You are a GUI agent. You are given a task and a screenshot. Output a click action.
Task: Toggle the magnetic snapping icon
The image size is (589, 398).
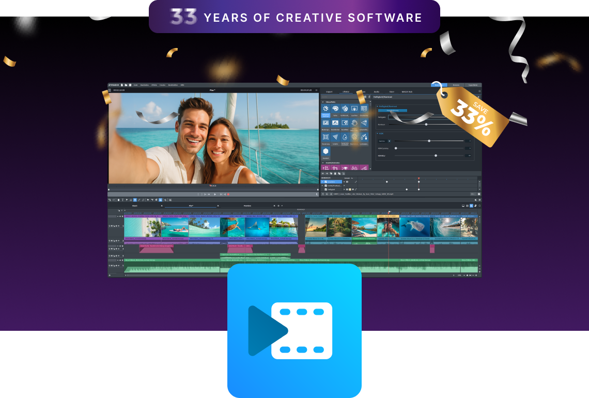(135, 200)
